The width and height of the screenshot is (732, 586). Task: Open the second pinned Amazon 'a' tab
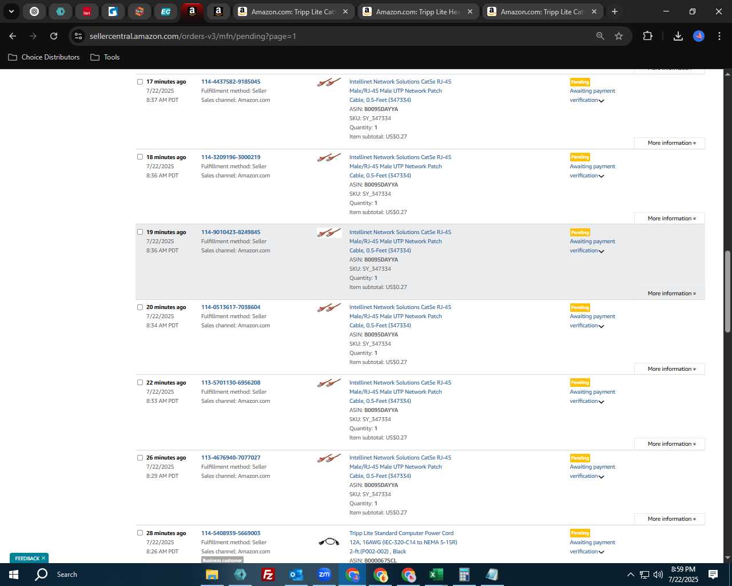pyautogui.click(x=218, y=11)
